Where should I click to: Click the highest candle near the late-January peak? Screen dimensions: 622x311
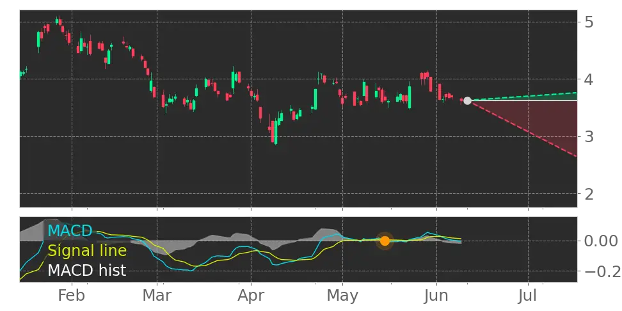pyautogui.click(x=58, y=20)
